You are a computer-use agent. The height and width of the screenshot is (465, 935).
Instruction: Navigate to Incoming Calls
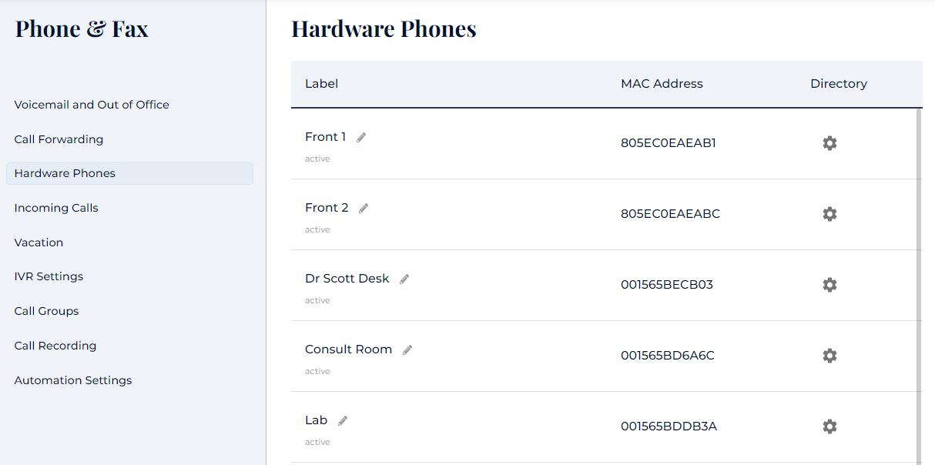tap(56, 208)
